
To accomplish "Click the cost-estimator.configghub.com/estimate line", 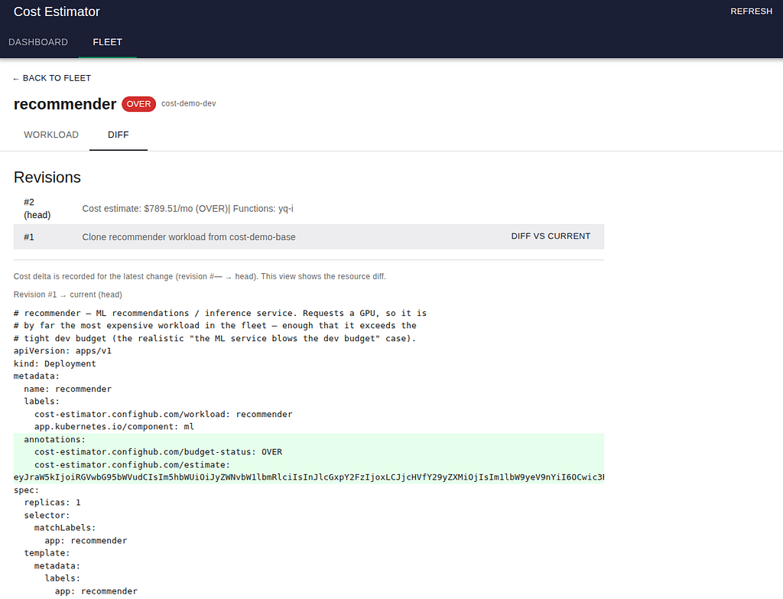I will [x=132, y=464].
